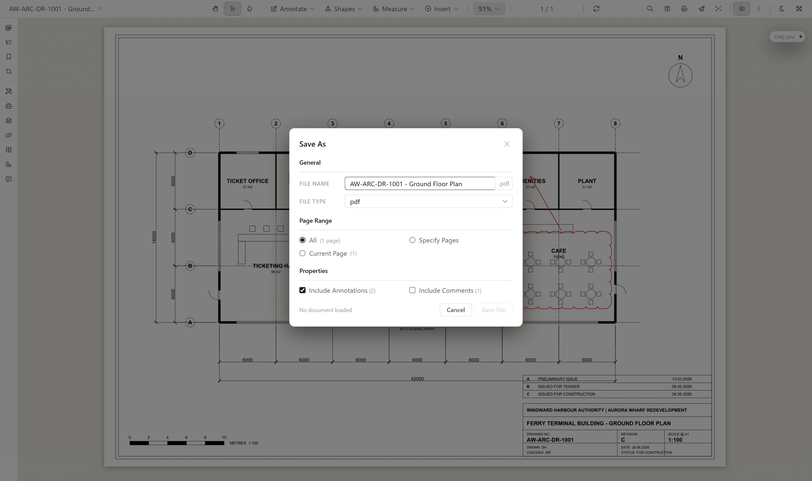Viewport: 812px width, 481px height.
Task: Click the crop tool in sidebar
Action: coord(9,71)
